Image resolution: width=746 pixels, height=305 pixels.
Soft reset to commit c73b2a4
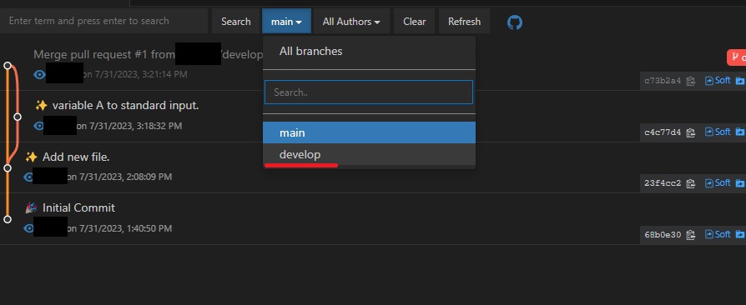click(x=718, y=80)
